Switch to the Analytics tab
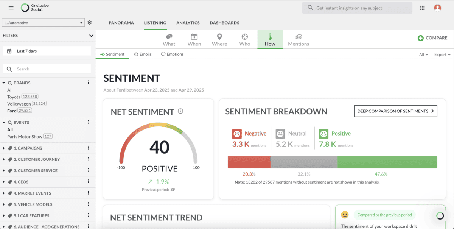 [188, 23]
